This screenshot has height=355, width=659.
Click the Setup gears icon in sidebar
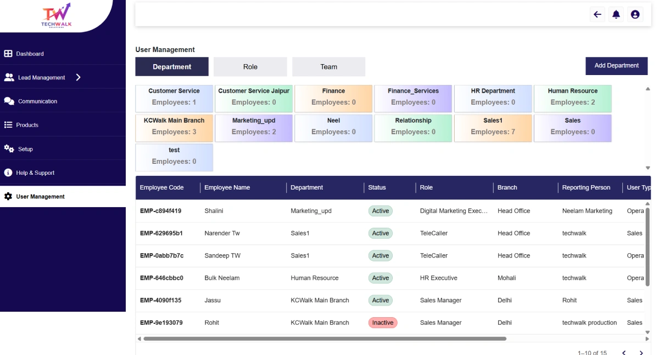[x=9, y=149]
